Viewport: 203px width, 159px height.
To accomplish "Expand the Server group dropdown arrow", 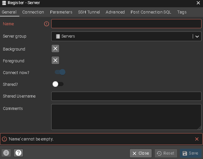I will click(x=197, y=36).
